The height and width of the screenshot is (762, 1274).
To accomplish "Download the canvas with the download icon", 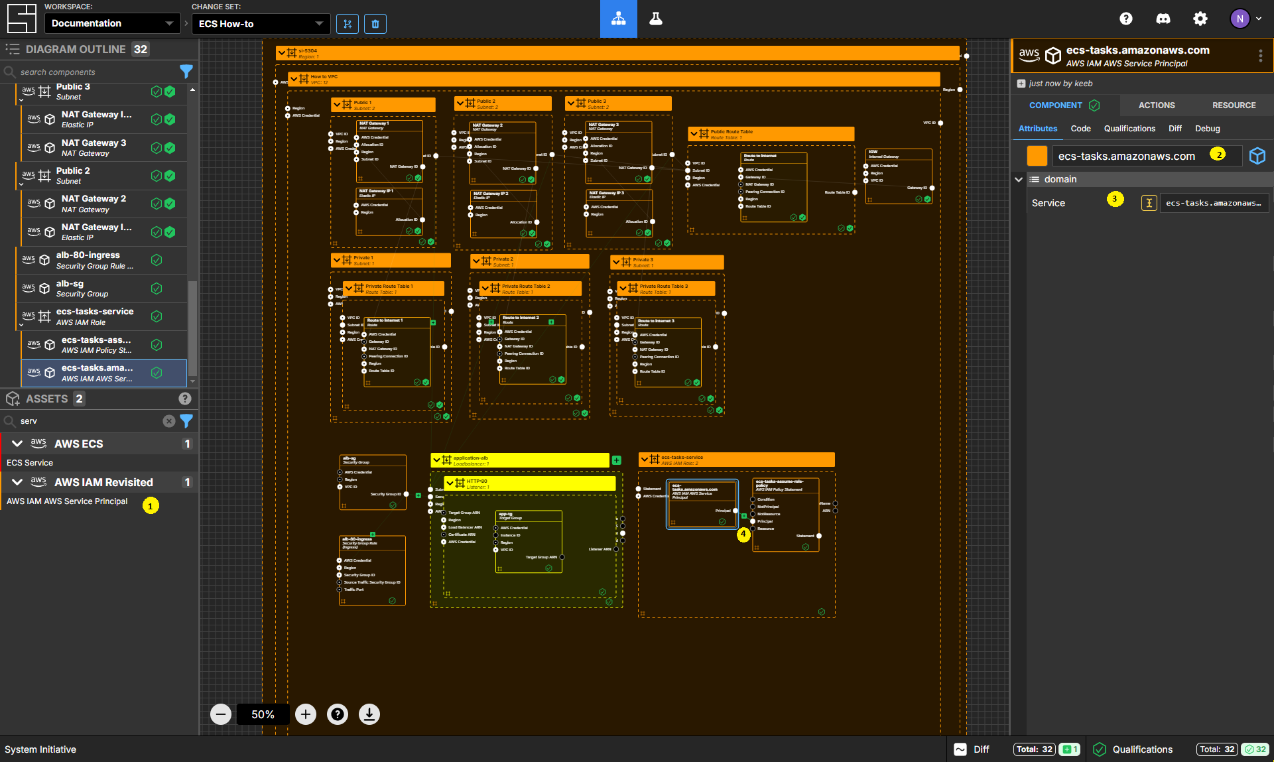I will click(369, 714).
